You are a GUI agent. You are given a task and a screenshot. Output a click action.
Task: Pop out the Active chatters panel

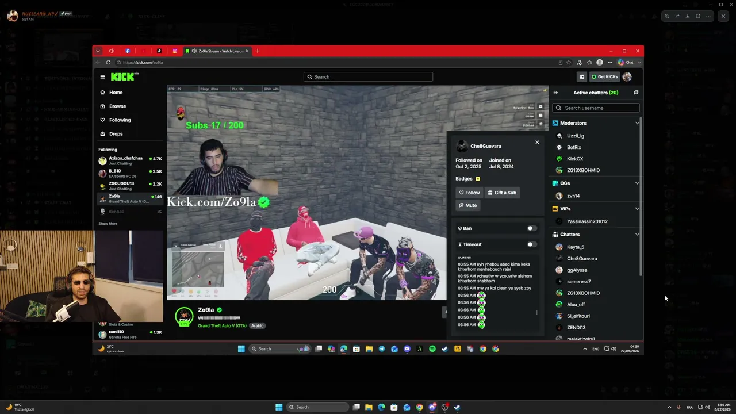(x=636, y=93)
